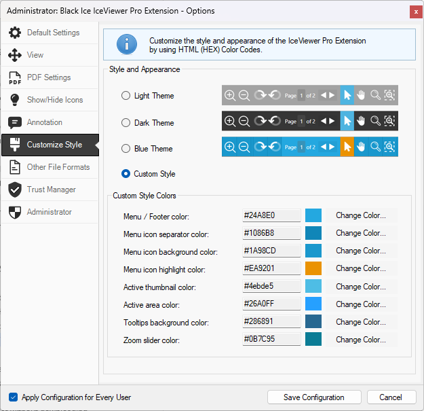Select the Blue Theme radio button
Viewport: 424px width, 411px height.
pyautogui.click(x=126, y=149)
